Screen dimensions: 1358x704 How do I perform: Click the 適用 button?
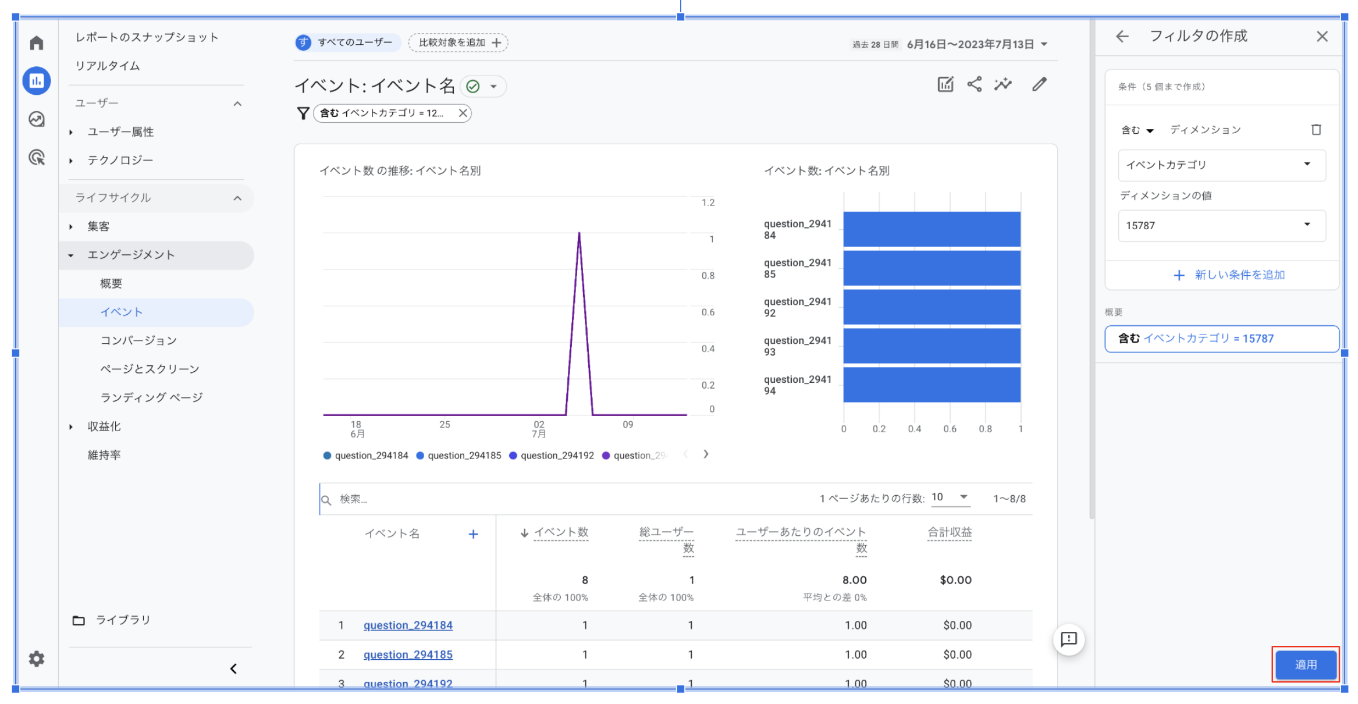[x=1306, y=664]
